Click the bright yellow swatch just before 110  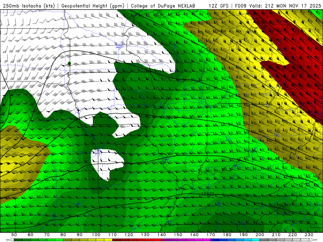(108, 240)
